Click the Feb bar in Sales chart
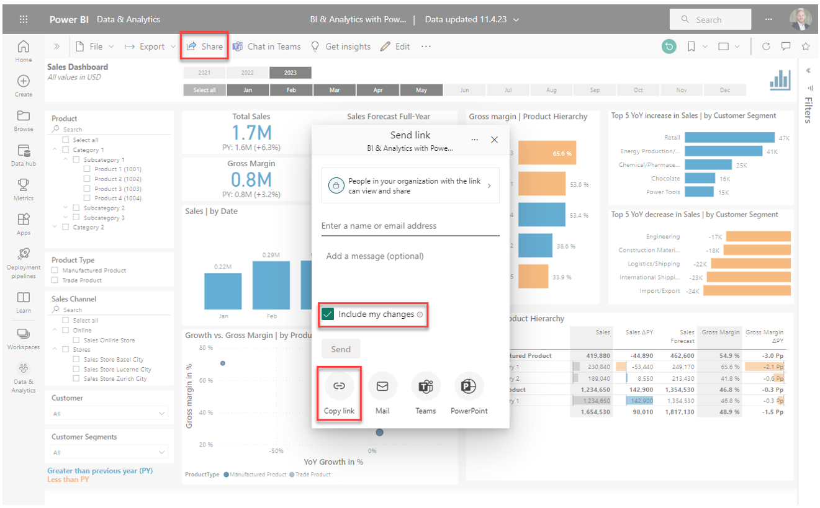 (x=271, y=285)
